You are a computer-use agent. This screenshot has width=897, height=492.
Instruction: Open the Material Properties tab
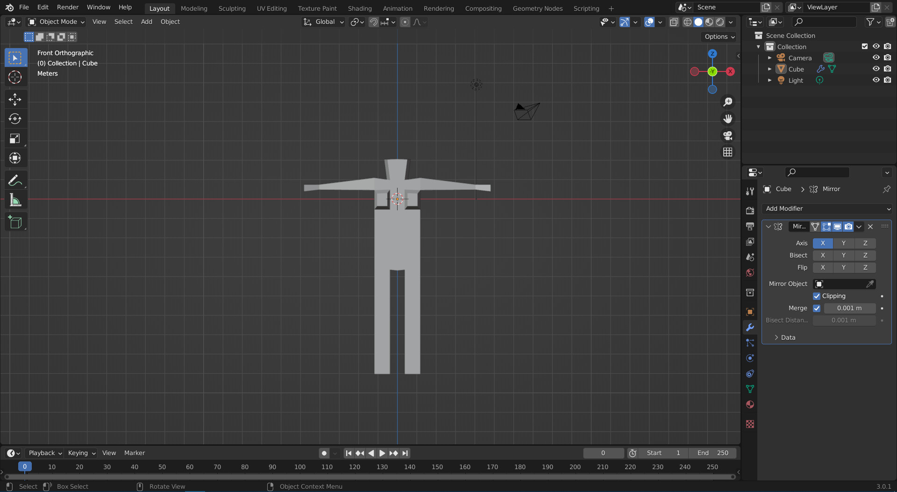(x=750, y=405)
